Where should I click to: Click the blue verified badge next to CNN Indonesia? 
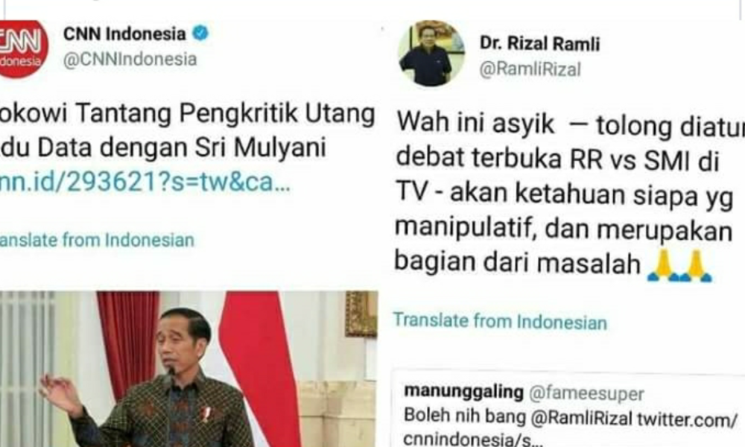point(200,34)
